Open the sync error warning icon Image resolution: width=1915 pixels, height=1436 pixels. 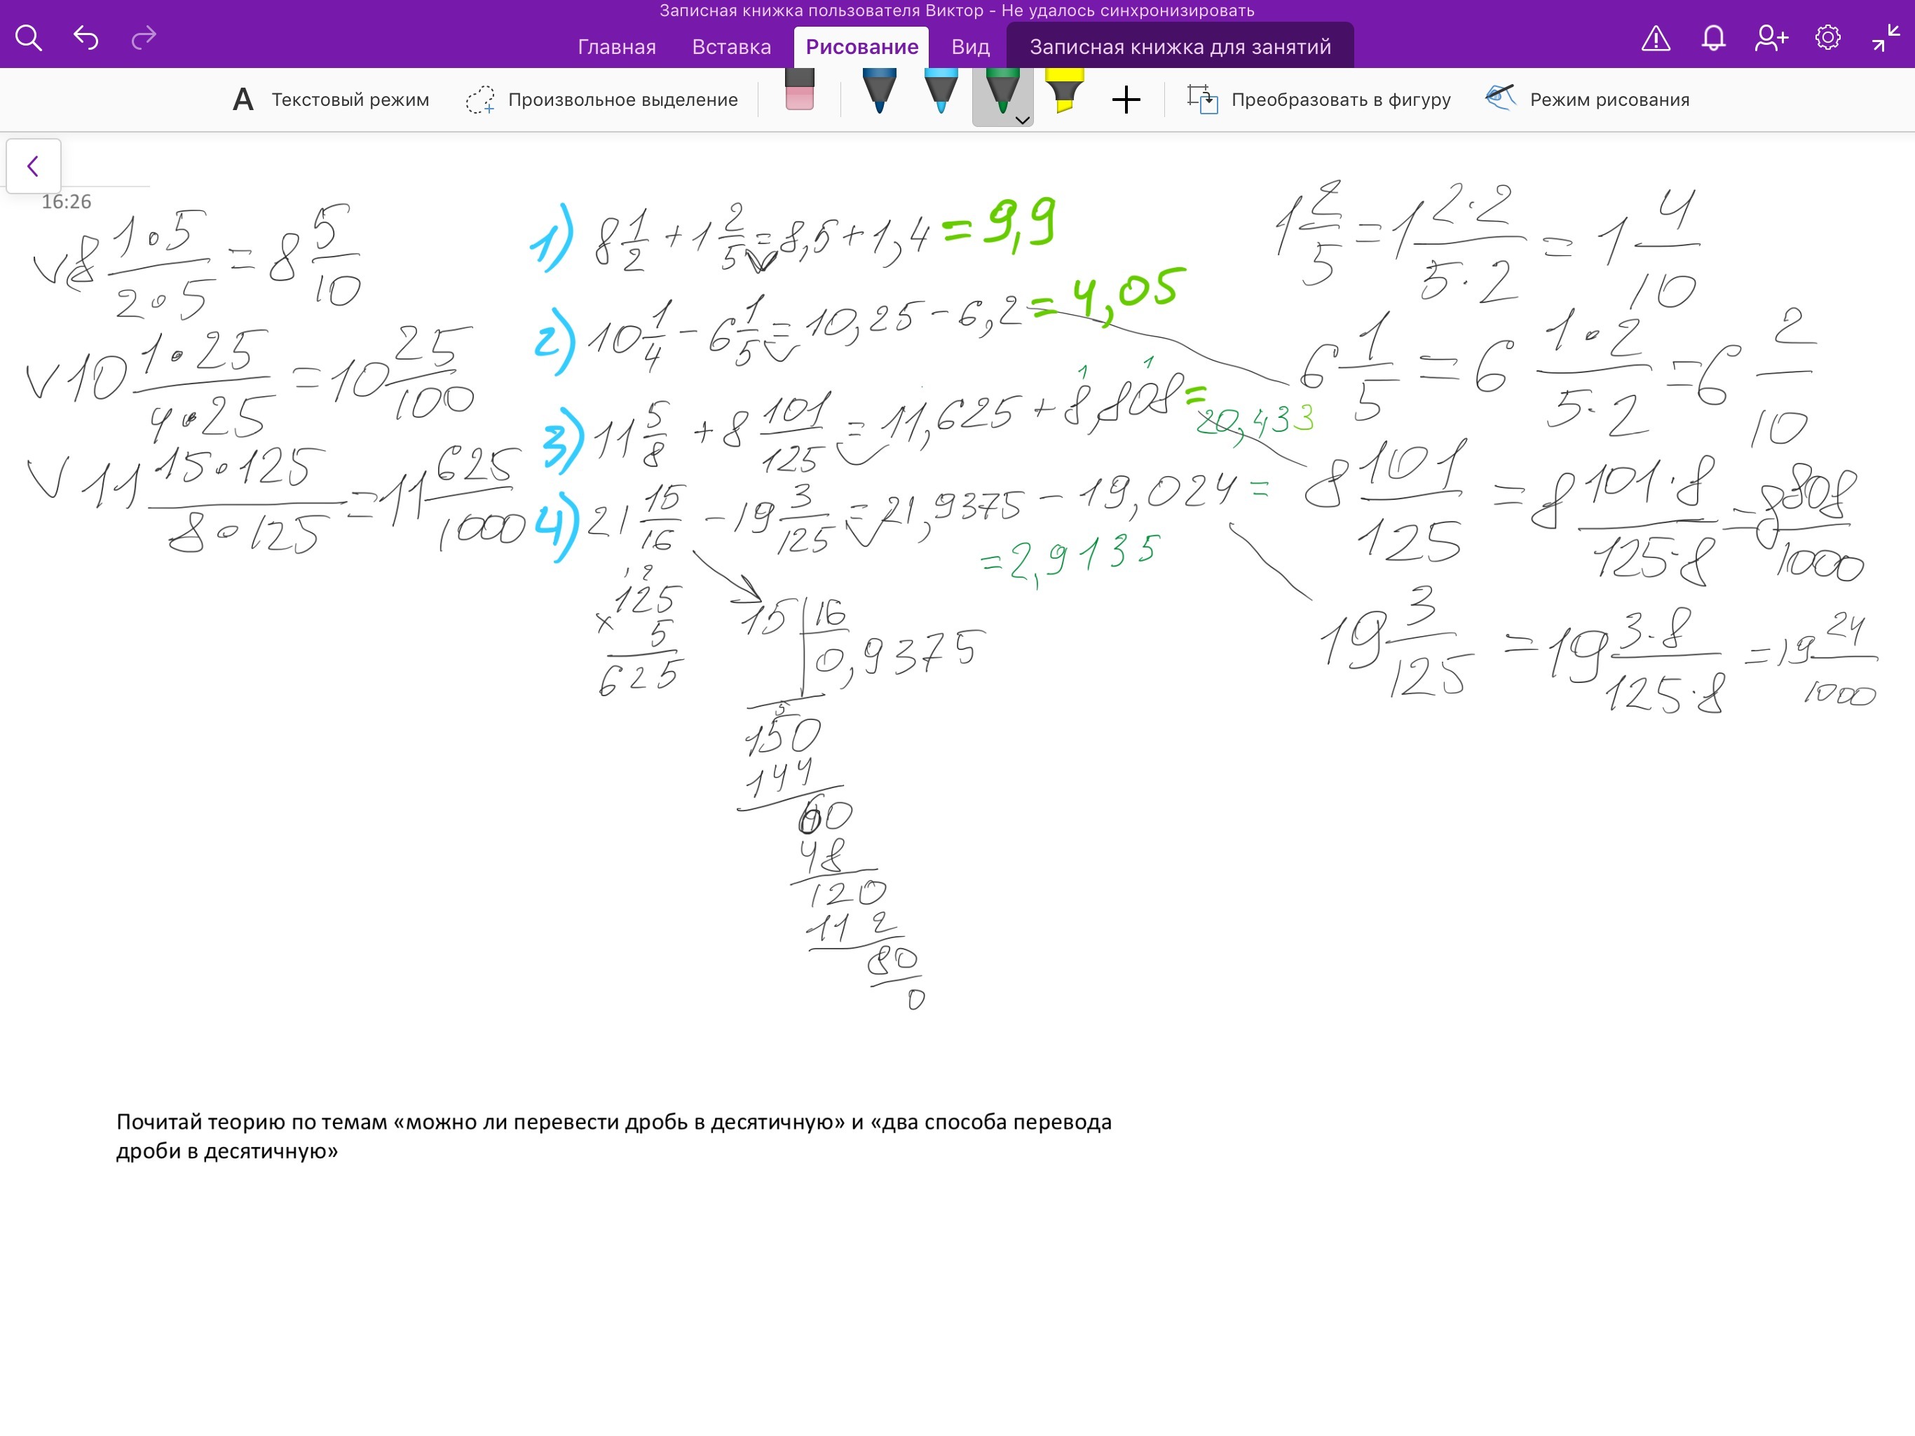(x=1655, y=38)
